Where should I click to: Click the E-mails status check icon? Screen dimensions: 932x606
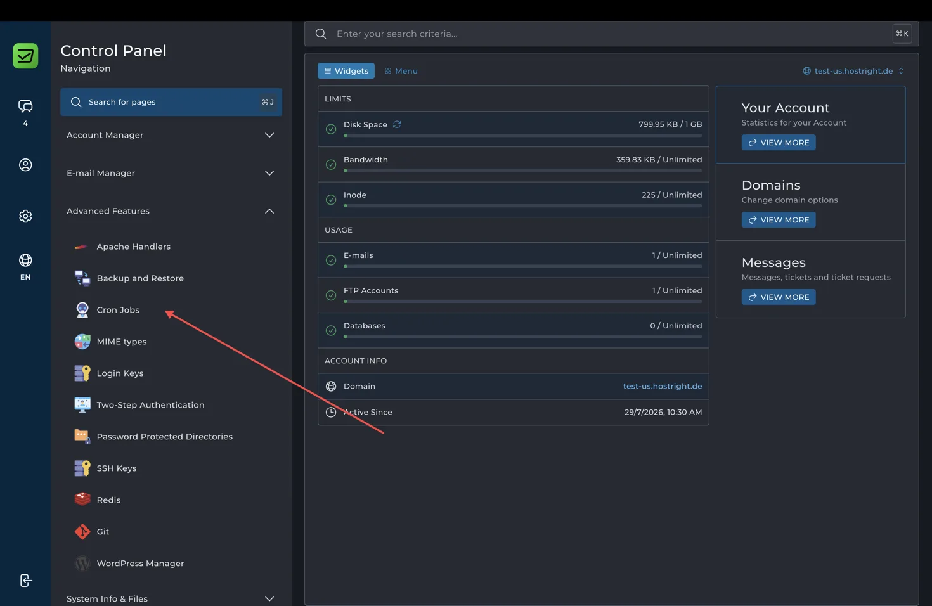[331, 261]
